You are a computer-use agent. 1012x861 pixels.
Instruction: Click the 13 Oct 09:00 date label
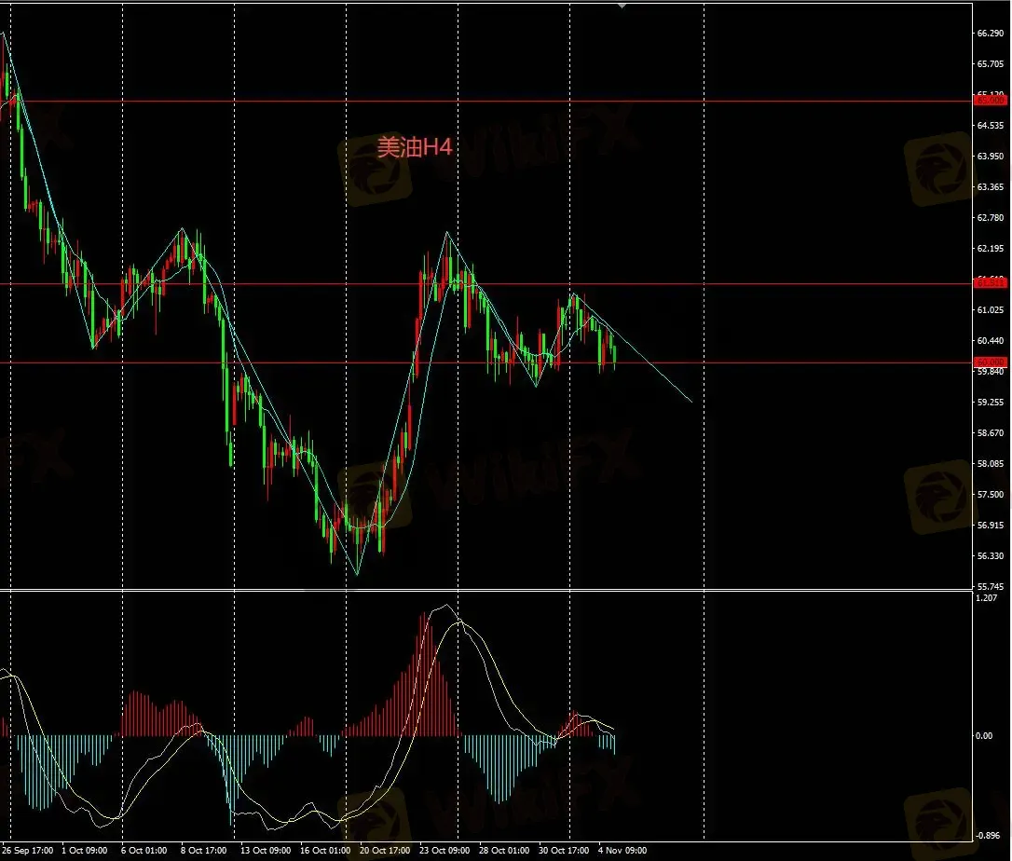[266, 850]
